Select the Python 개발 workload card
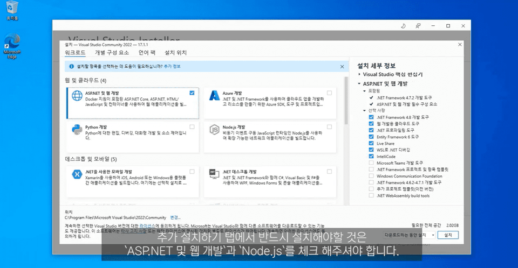518x268 pixels. click(x=133, y=137)
